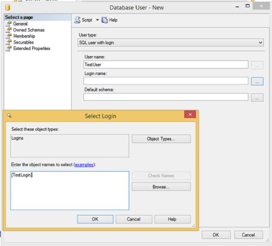Click the Script toolbar icon
This screenshot has height=246, width=272.
[78, 20]
